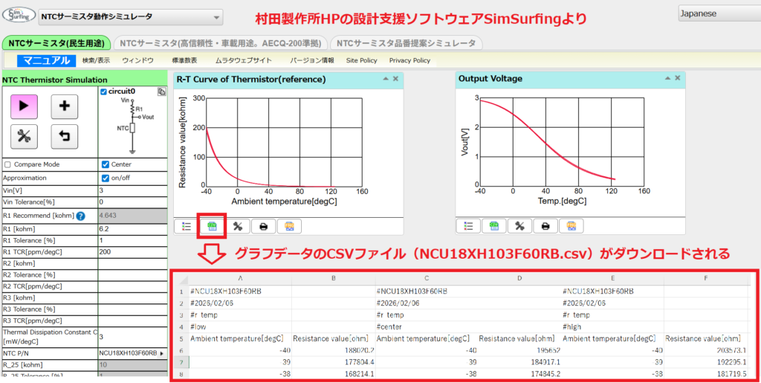
Task: Click the R1 Recommend value 4.643
Action: point(132,215)
